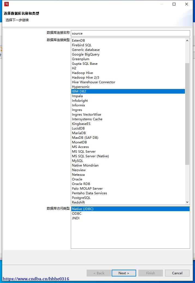195x283 pixels.
Task: Choose Redshift database type
Action: 128,202
